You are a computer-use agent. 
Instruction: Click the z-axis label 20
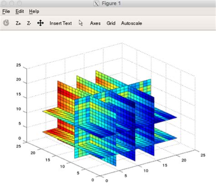coord(19,80)
